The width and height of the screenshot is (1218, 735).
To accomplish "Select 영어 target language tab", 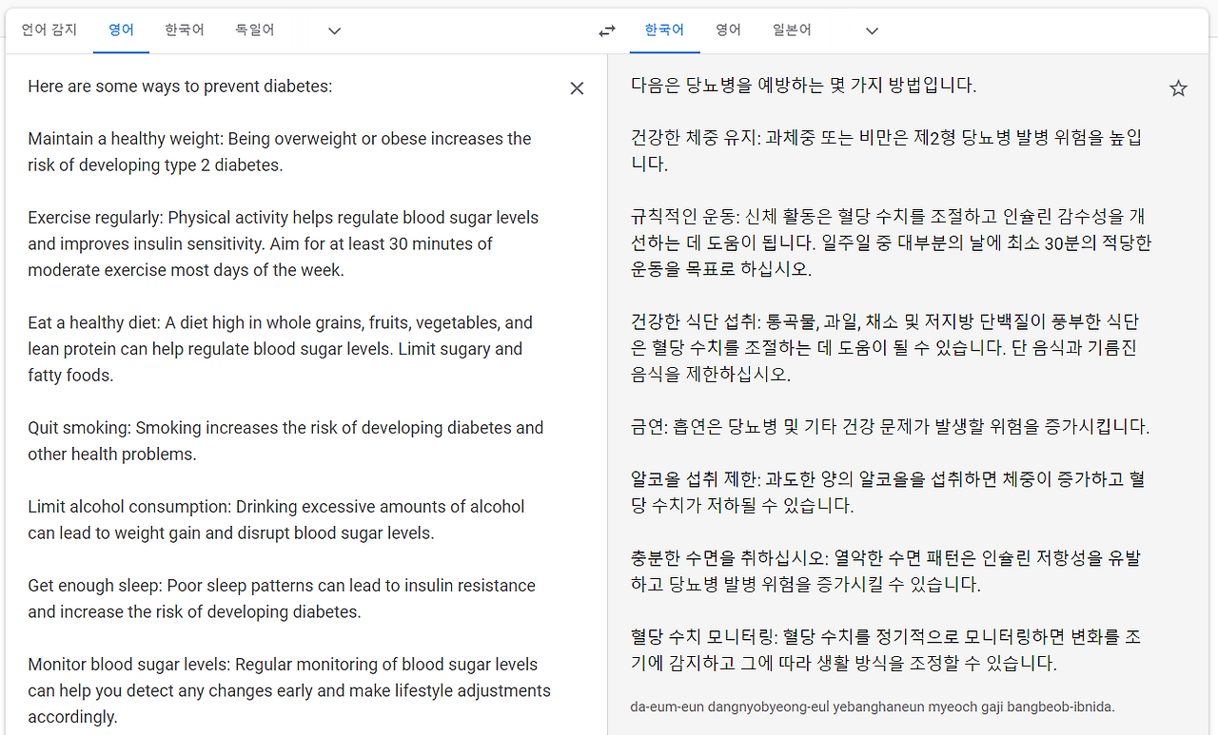I will click(x=728, y=30).
